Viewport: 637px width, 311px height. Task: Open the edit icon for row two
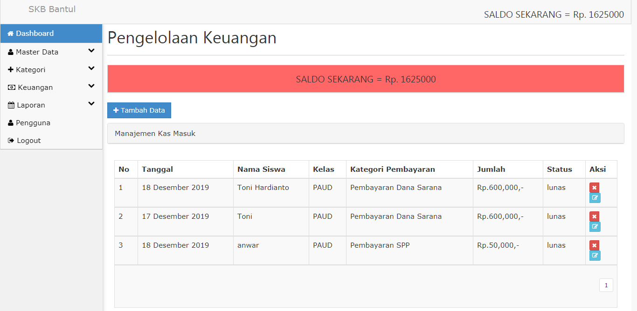coord(595,226)
